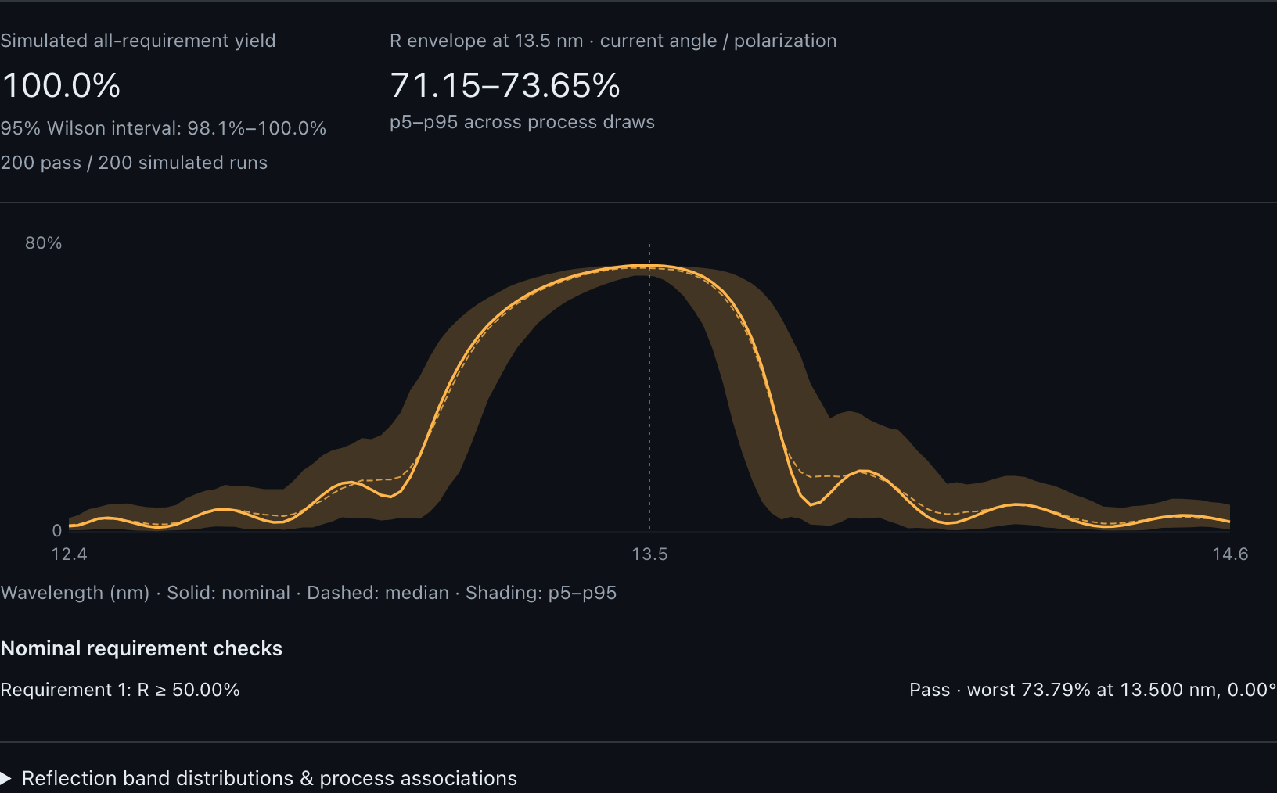
Task: Click the 100.0% simulated yield value
Action: coord(61,85)
